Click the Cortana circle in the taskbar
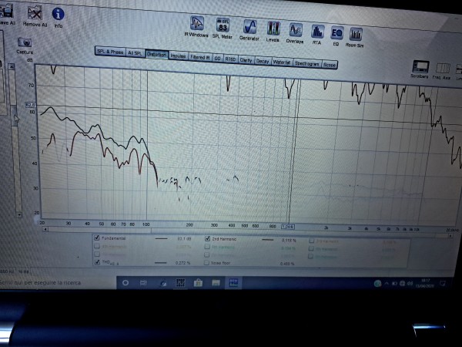Image resolution: width=462 pixels, height=347 pixels. pyautogui.click(x=126, y=283)
